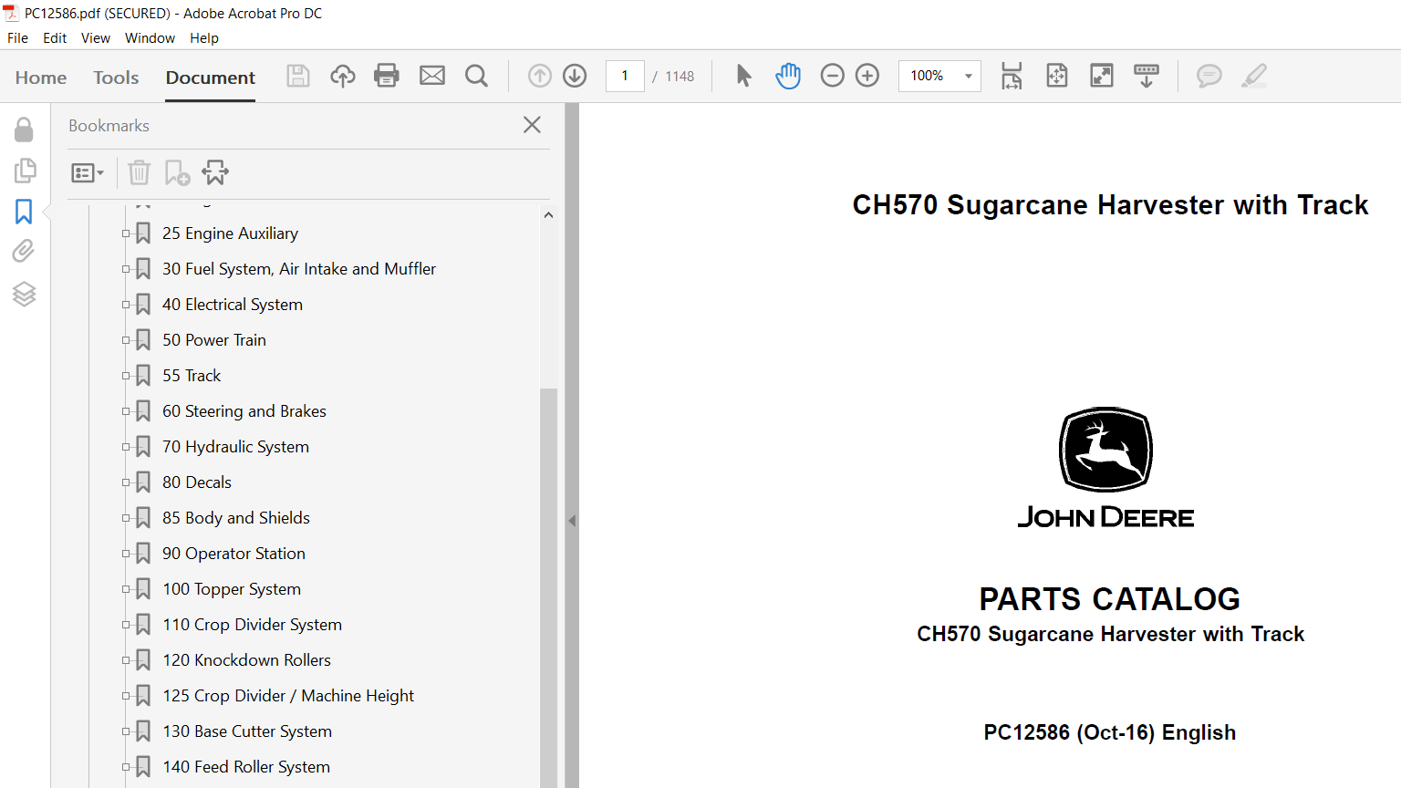Print the document via printer icon
Screen dimensions: 1401x788
tap(387, 76)
